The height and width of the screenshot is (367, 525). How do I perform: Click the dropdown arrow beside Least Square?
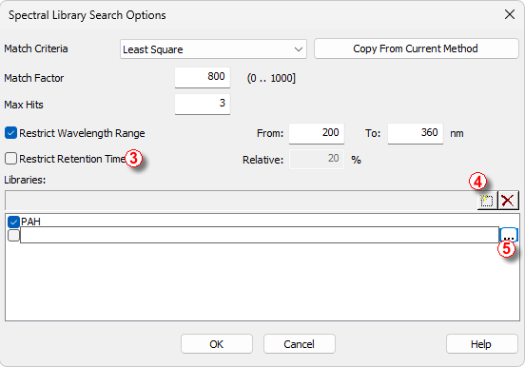pos(299,49)
